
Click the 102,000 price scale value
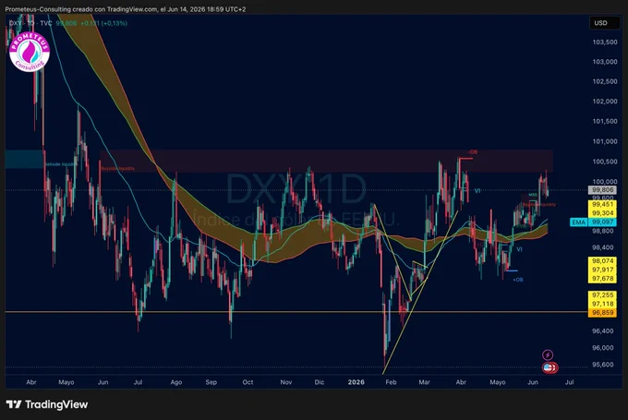[x=605, y=102]
